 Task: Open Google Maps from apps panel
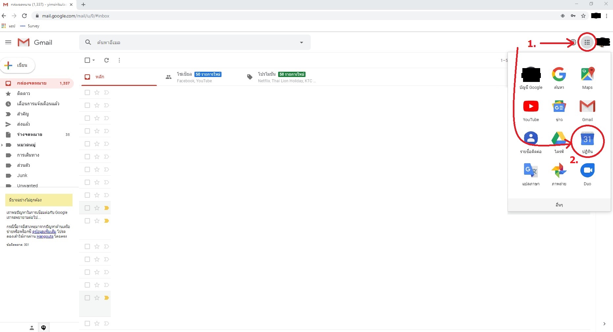point(587,78)
